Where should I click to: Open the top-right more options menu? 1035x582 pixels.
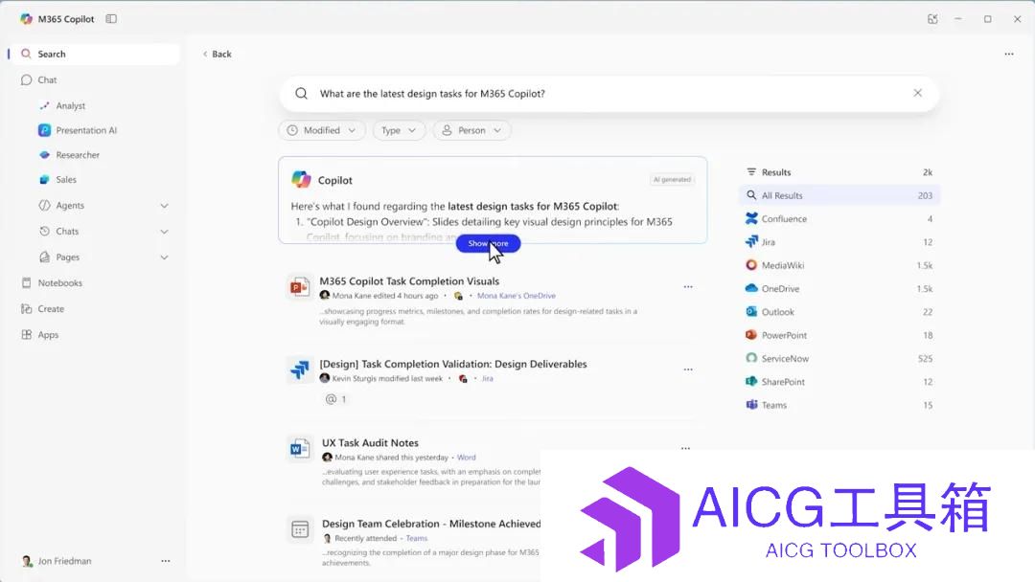[1008, 54]
